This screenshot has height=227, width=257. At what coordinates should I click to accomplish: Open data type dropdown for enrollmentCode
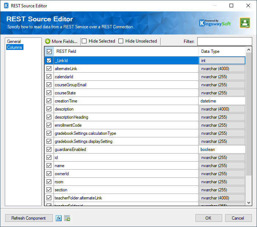222,125
